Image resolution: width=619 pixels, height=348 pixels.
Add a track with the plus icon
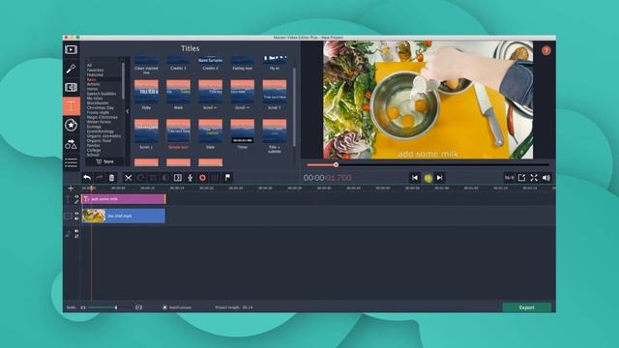coord(71,188)
